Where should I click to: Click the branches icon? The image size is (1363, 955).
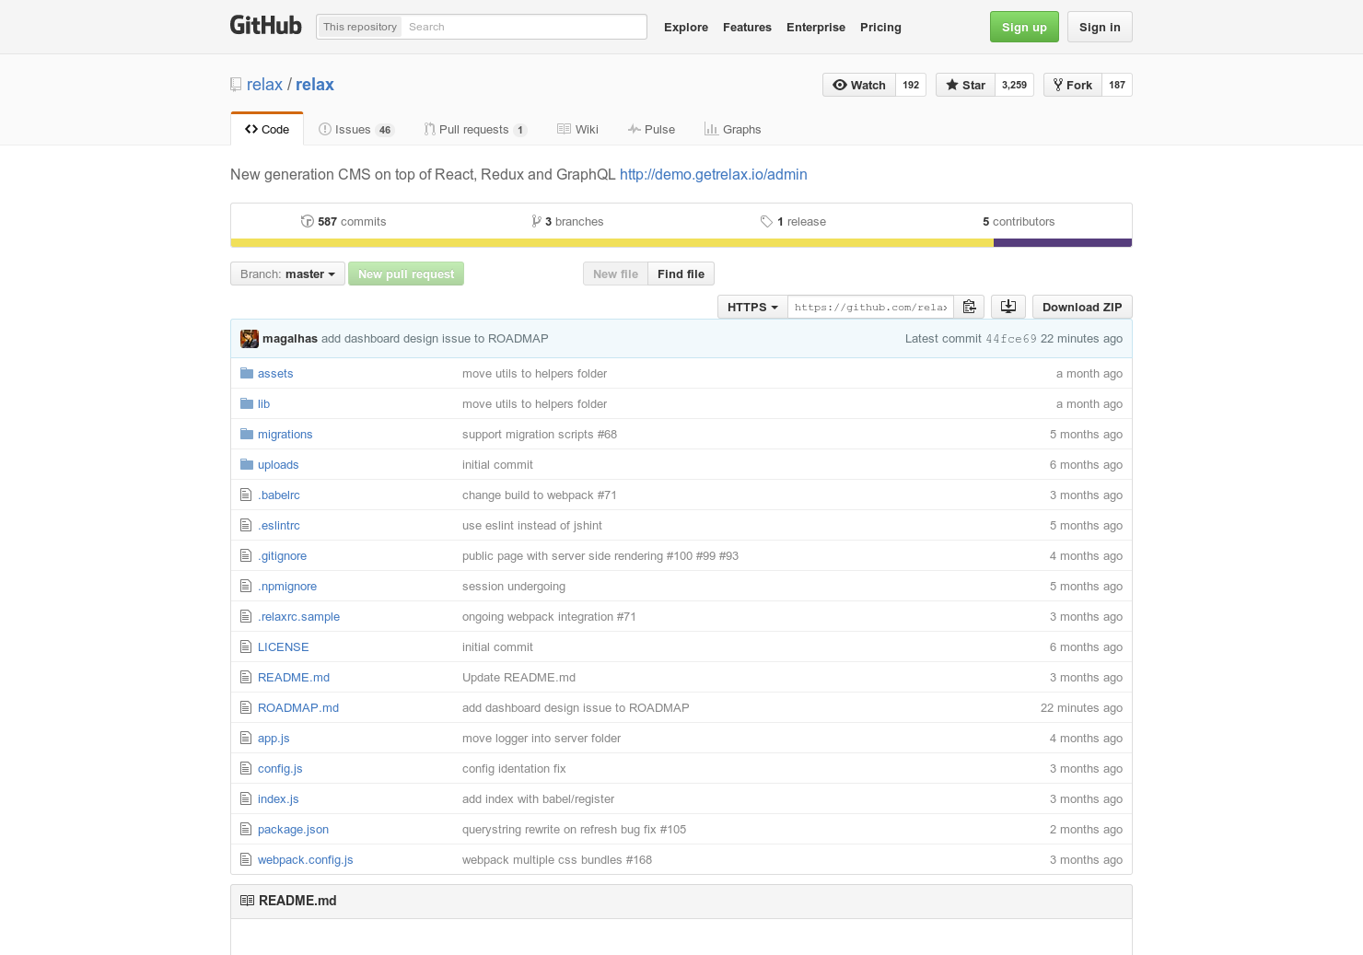click(536, 221)
